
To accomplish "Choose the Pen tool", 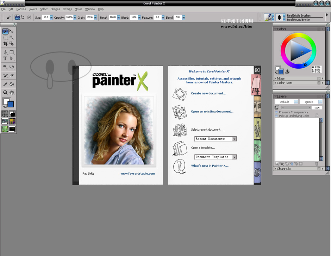I will click(5, 52).
